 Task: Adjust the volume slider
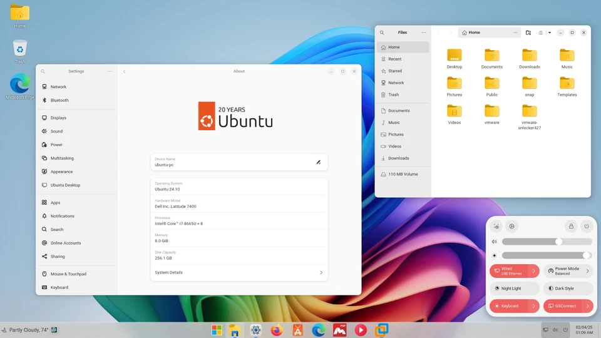547,242
